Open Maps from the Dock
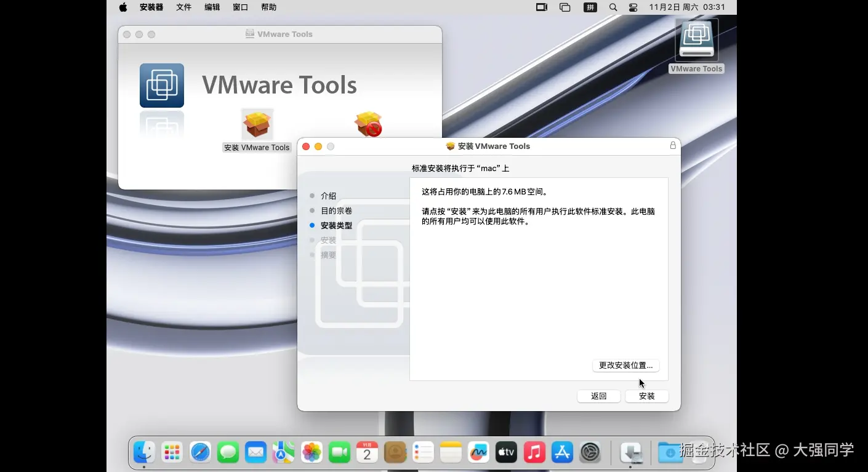The image size is (868, 472). click(x=284, y=452)
